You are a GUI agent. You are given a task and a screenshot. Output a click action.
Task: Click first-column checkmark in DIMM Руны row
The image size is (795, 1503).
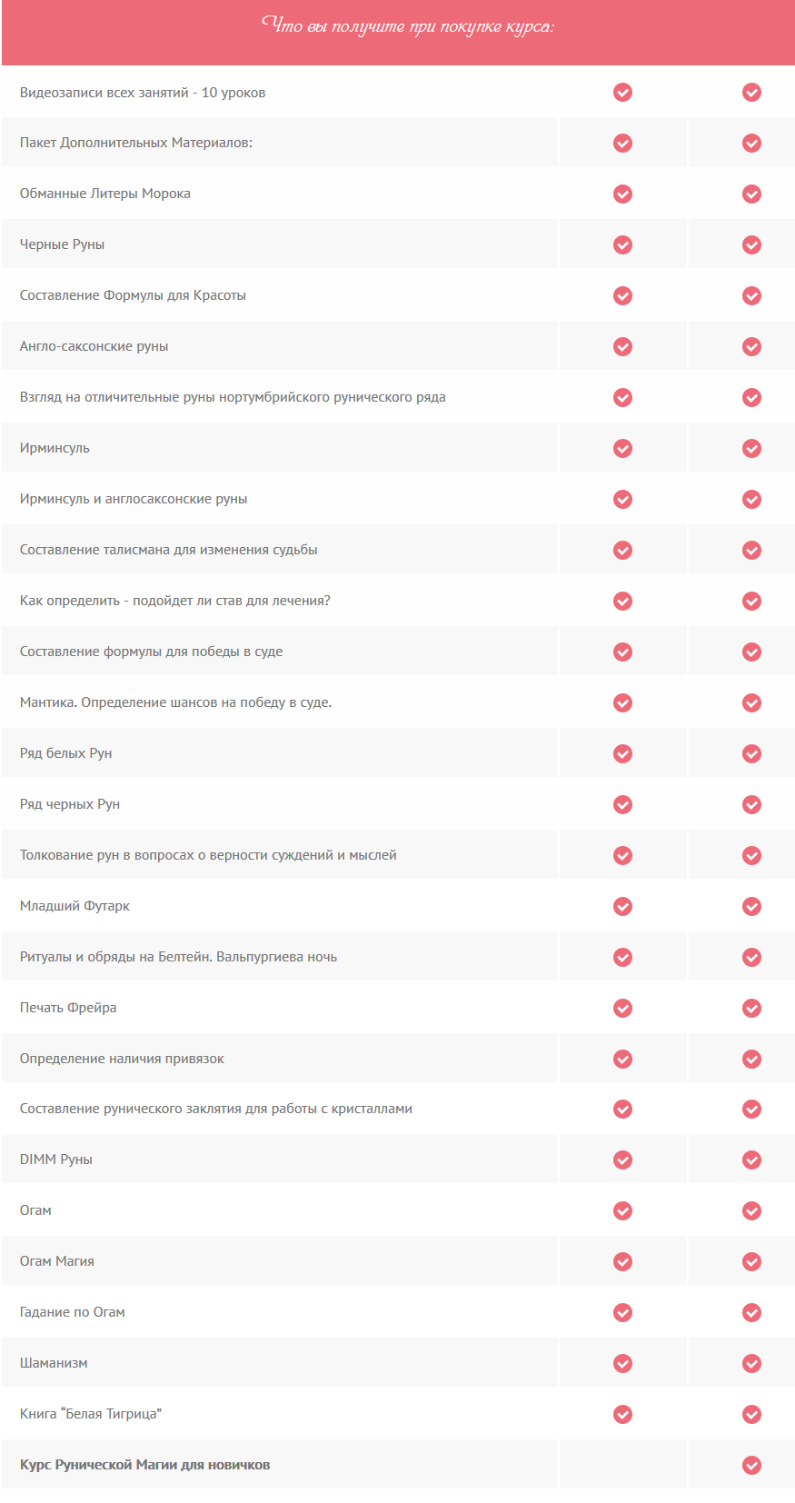(x=622, y=1160)
